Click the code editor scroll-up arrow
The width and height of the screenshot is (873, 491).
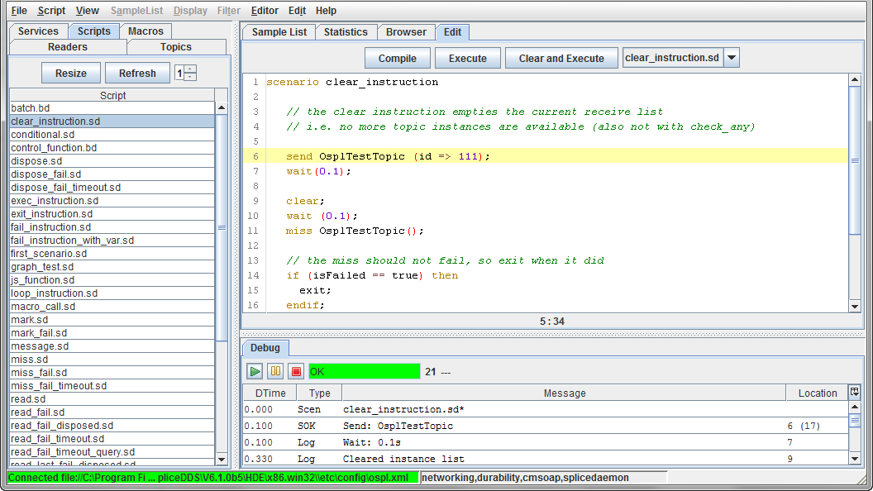855,80
